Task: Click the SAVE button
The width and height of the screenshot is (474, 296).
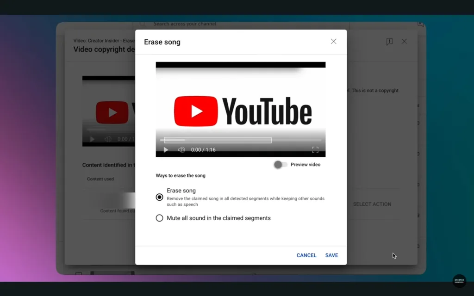Action: point(331,255)
